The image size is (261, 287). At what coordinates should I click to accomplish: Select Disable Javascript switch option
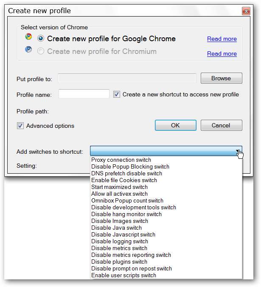(x=123, y=235)
